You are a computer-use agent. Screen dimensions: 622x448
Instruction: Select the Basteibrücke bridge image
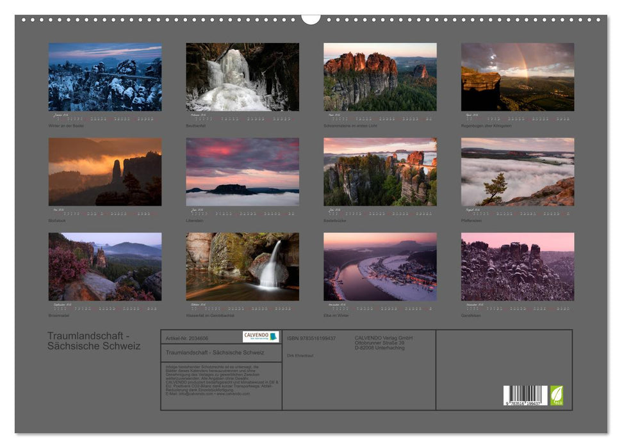coord(380,172)
